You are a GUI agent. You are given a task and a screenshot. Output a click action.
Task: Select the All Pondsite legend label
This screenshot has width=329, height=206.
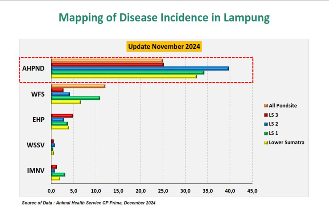283,106
